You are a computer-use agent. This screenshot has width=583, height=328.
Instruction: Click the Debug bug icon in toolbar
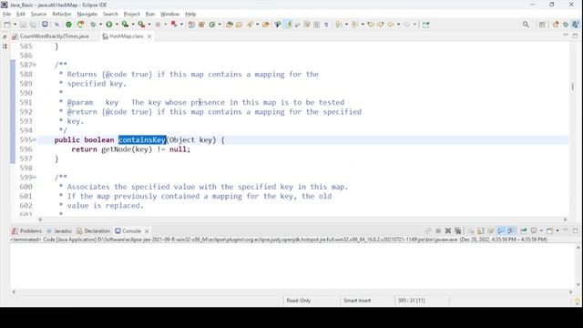click(x=93, y=25)
